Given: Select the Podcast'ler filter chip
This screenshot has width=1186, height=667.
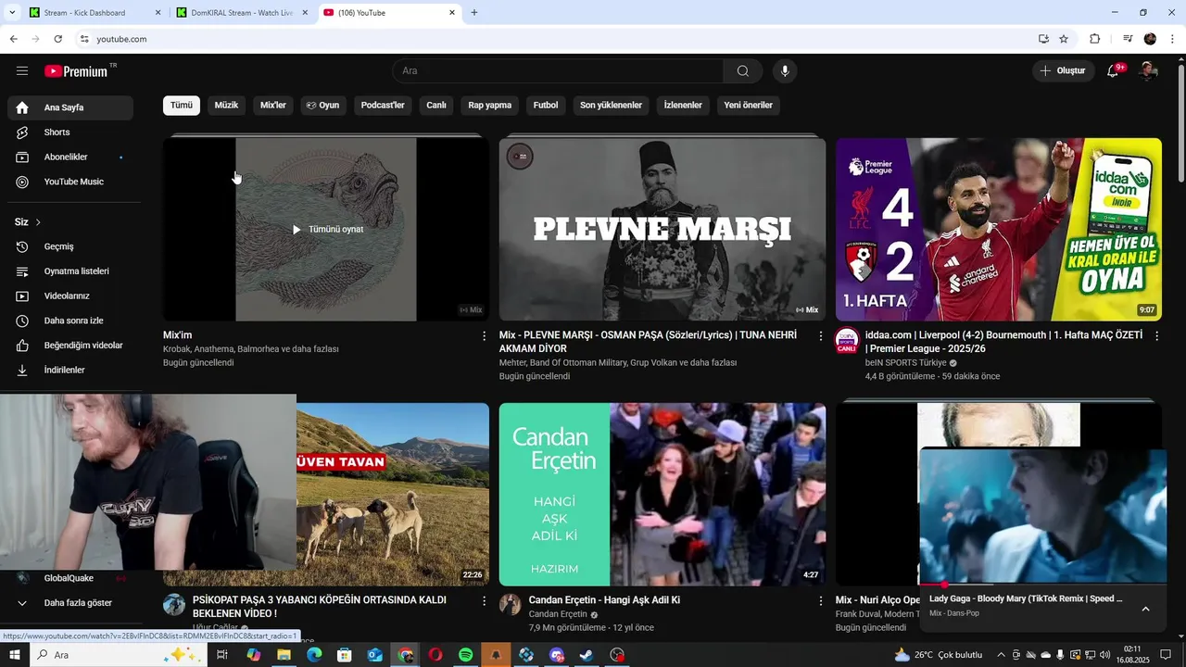Looking at the screenshot, I should pos(383,106).
